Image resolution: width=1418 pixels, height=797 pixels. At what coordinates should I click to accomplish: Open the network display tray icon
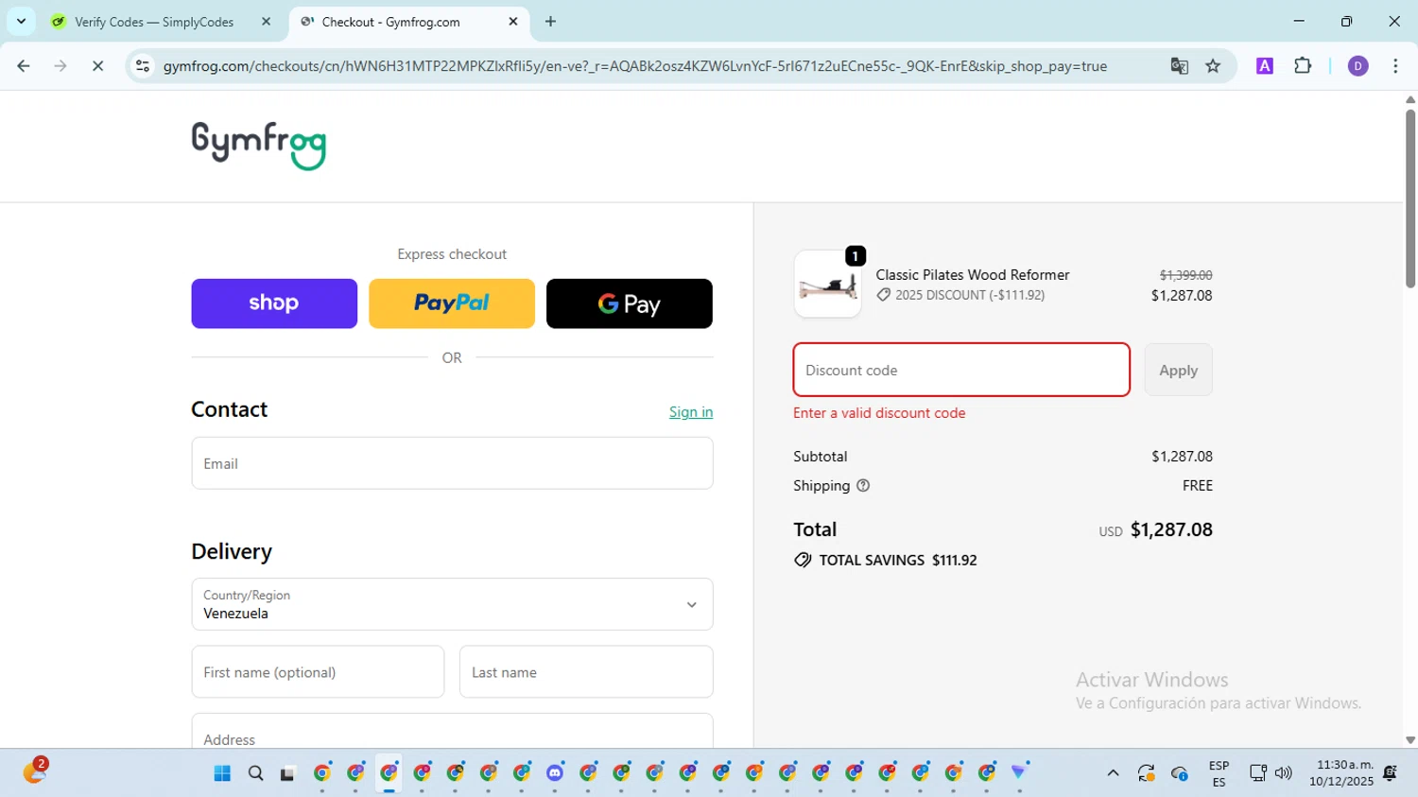coord(1257,773)
